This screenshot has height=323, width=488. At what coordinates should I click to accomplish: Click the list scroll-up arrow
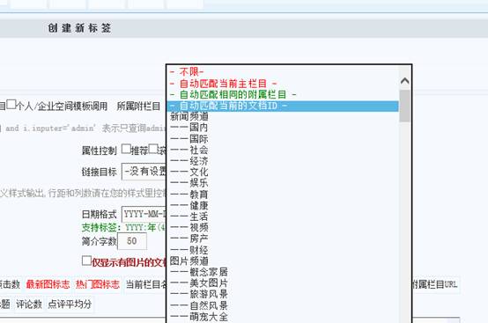pyautogui.click(x=404, y=81)
